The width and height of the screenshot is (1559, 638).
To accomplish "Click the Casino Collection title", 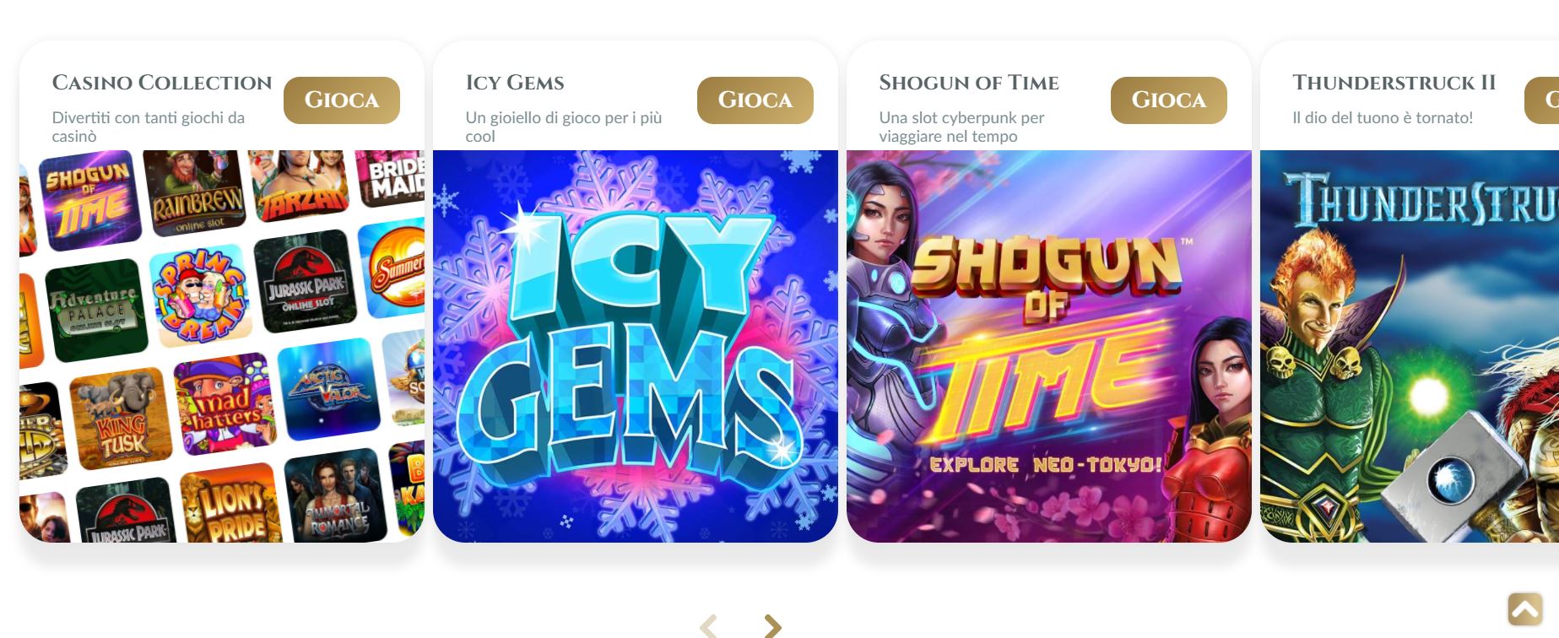I will pyautogui.click(x=162, y=83).
